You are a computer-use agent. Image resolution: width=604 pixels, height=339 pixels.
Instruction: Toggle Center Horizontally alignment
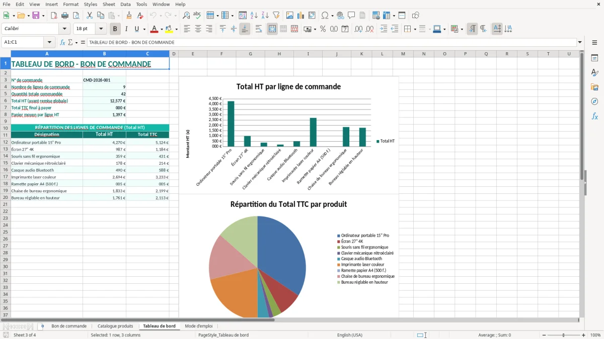(198, 29)
